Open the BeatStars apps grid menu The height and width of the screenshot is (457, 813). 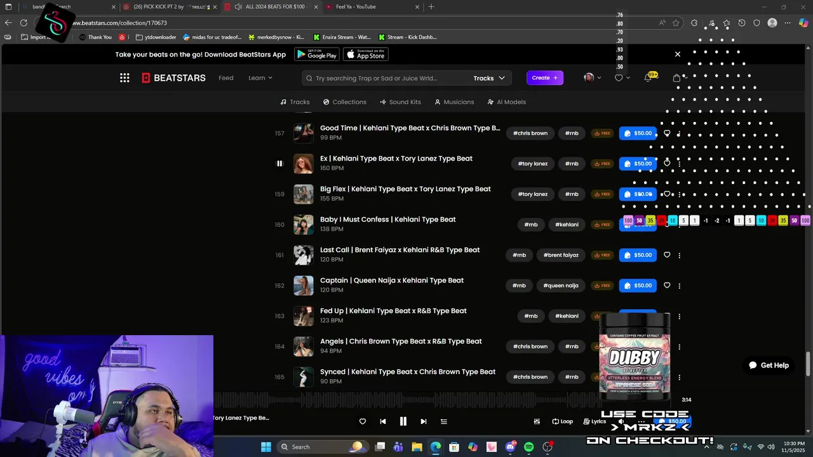[x=124, y=78]
